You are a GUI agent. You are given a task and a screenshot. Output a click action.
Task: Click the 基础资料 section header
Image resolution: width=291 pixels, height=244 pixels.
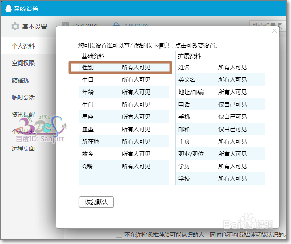tap(93, 56)
